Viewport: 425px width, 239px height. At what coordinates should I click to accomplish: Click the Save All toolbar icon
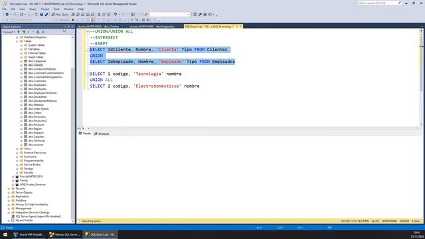coord(46,15)
